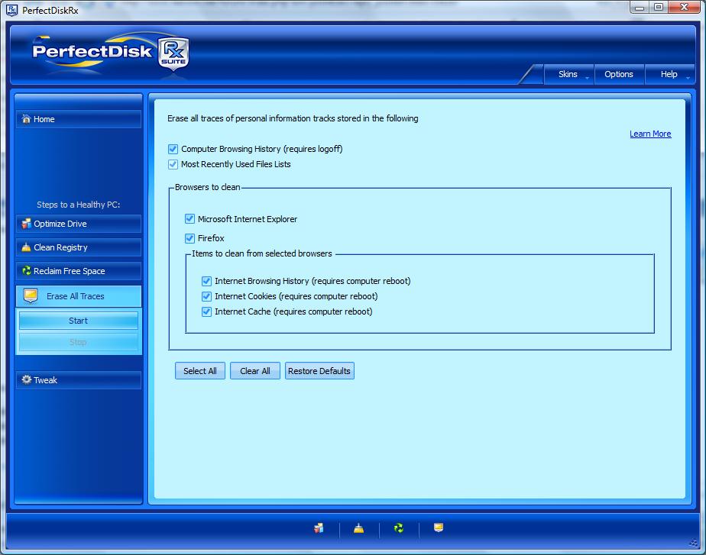
Task: Switch to the Clean Registry section
Action: click(x=78, y=247)
